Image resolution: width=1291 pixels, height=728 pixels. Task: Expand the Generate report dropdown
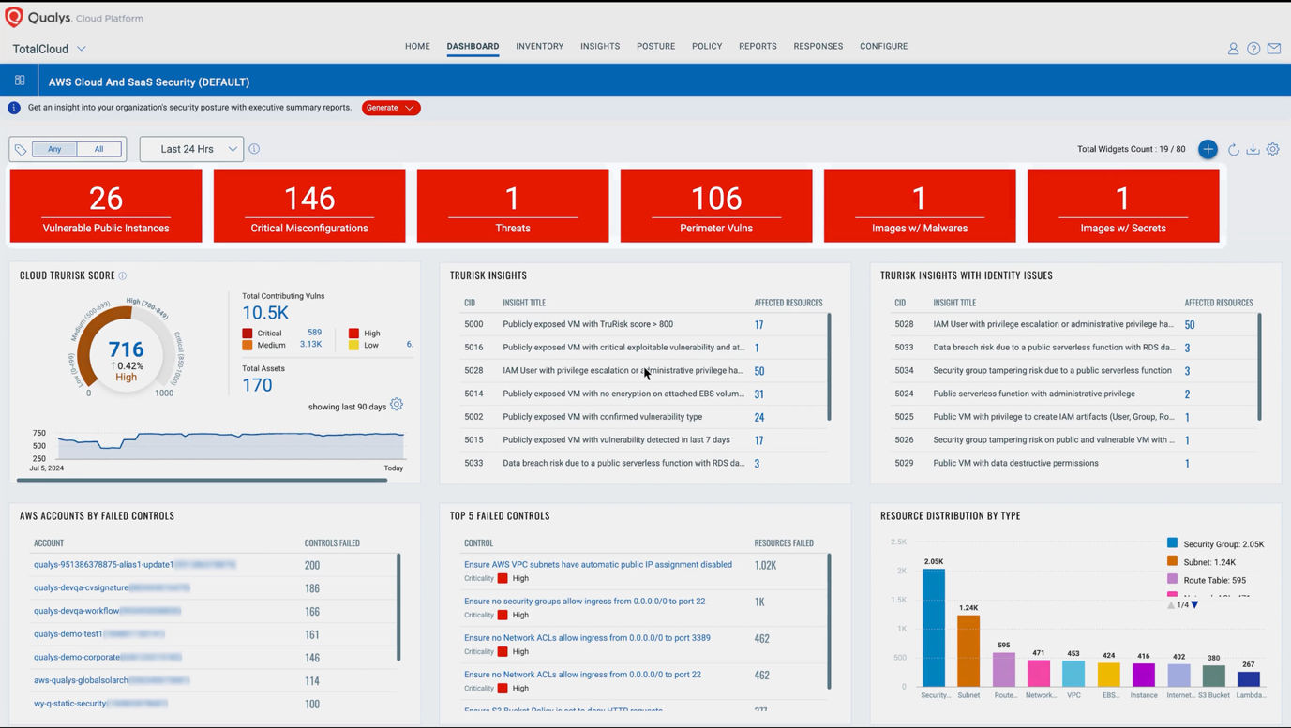click(x=391, y=108)
